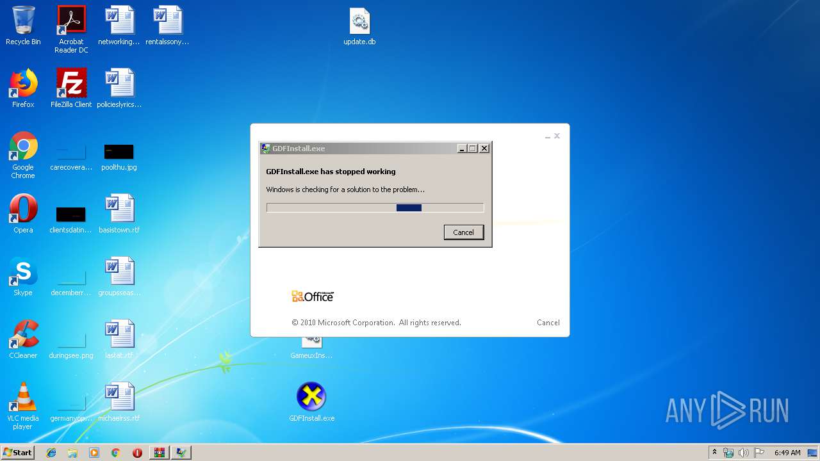
Task: Select the rentalssony Word document icon
Action: (167, 26)
